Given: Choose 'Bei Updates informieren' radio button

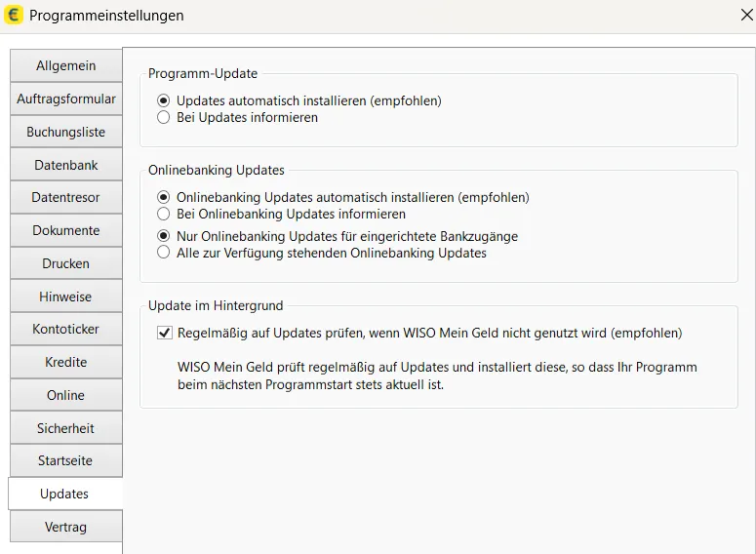Looking at the screenshot, I should click(x=163, y=117).
